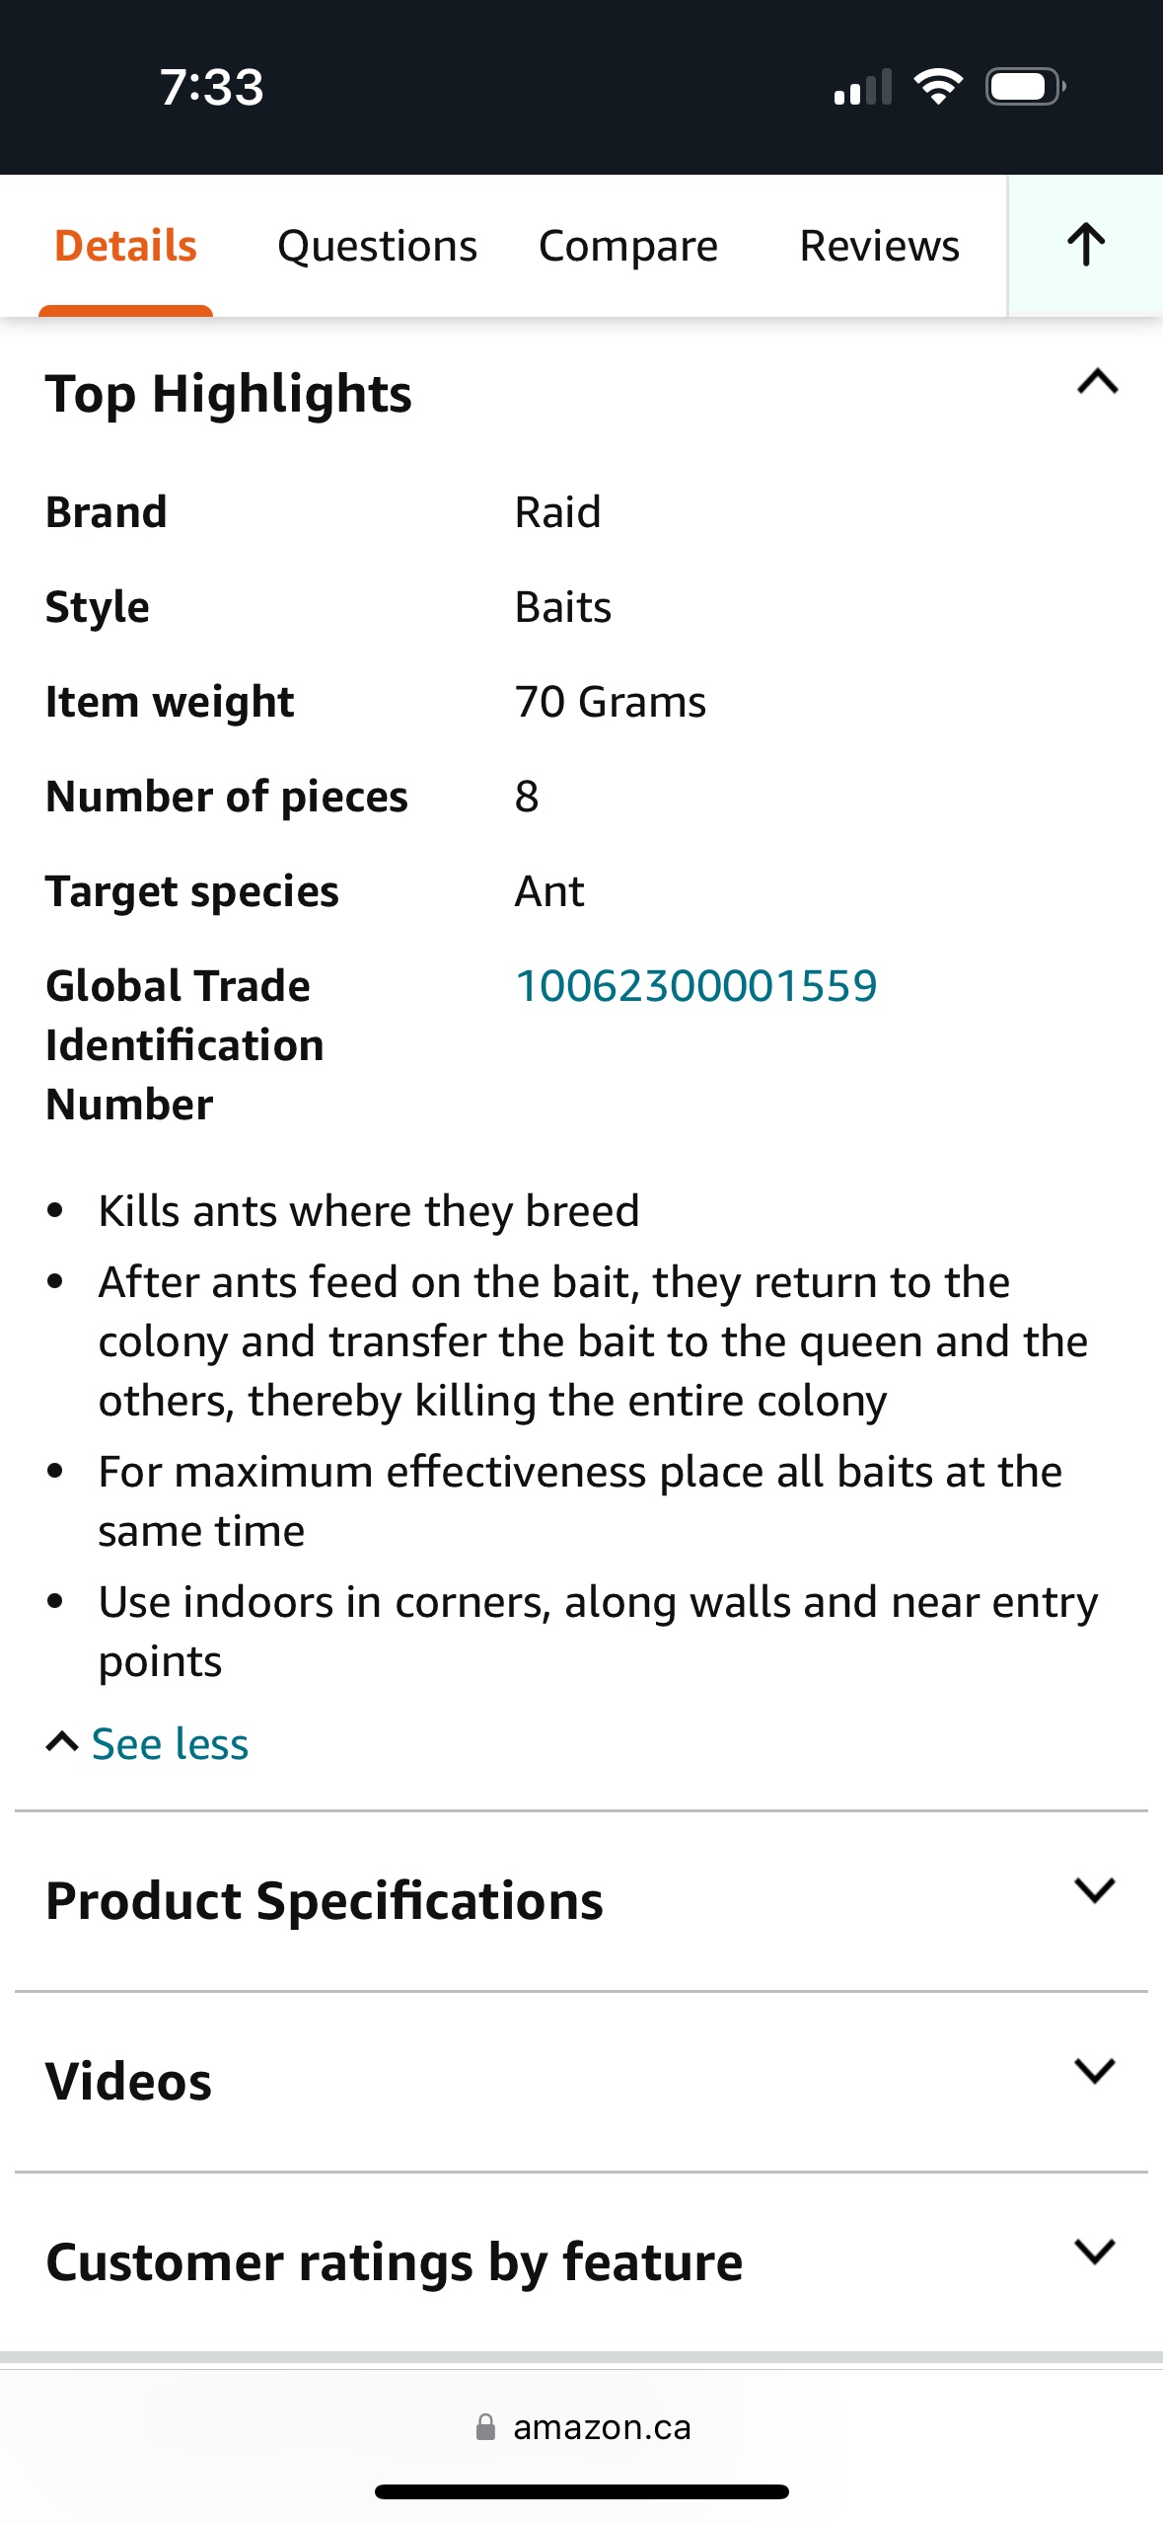Screen dimensions: 1163x2523
Task: Click the Wi-Fi icon in status bar
Action: click(937, 87)
